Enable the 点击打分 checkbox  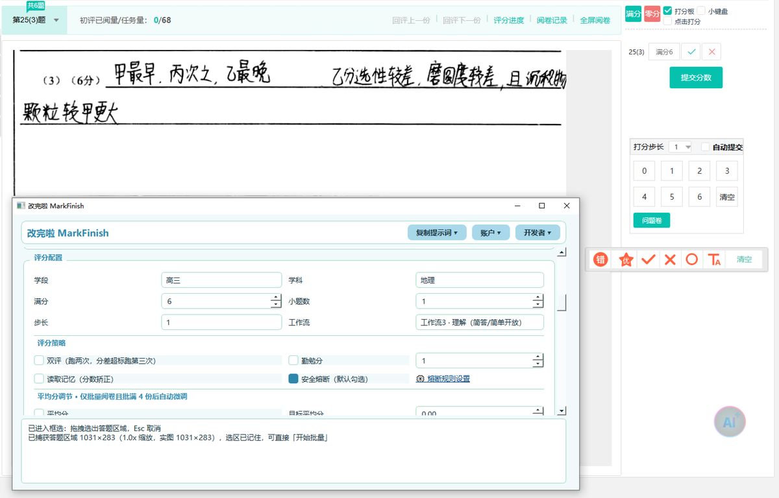[x=668, y=21]
